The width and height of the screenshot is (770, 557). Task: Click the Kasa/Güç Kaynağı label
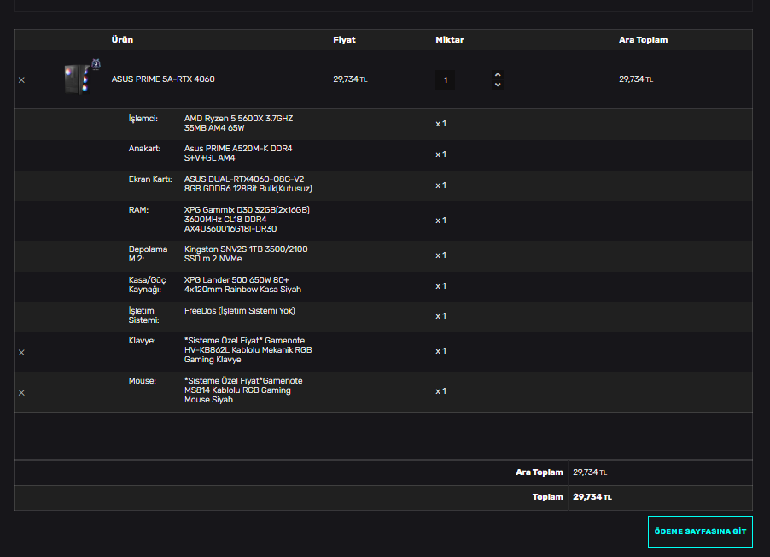click(x=148, y=284)
